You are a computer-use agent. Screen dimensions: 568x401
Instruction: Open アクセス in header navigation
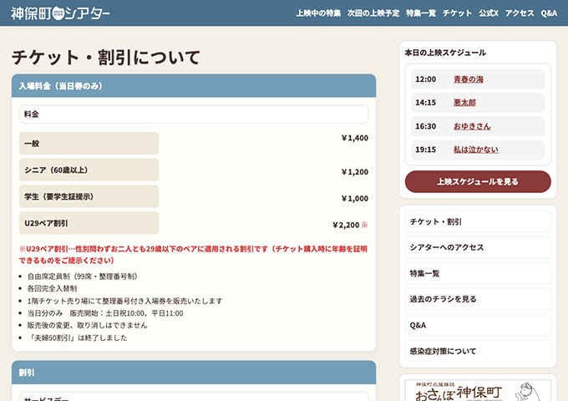point(520,13)
